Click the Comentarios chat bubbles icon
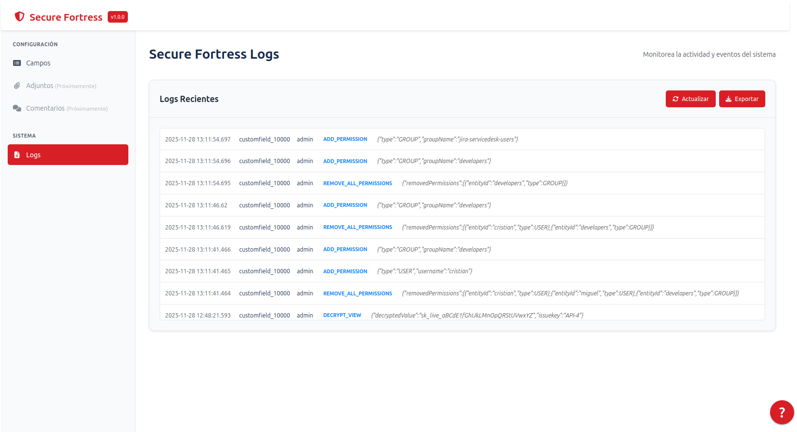This screenshot has height=432, width=797. (17, 108)
